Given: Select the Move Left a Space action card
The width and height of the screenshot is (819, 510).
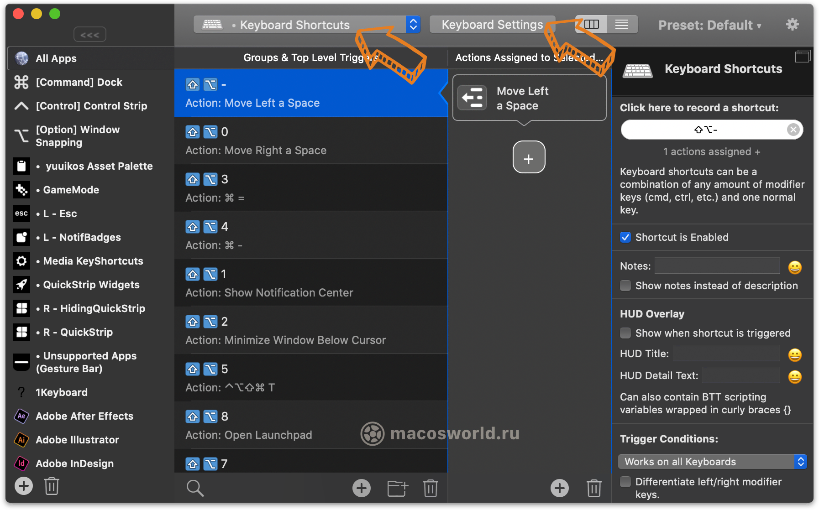Looking at the screenshot, I should [x=529, y=98].
